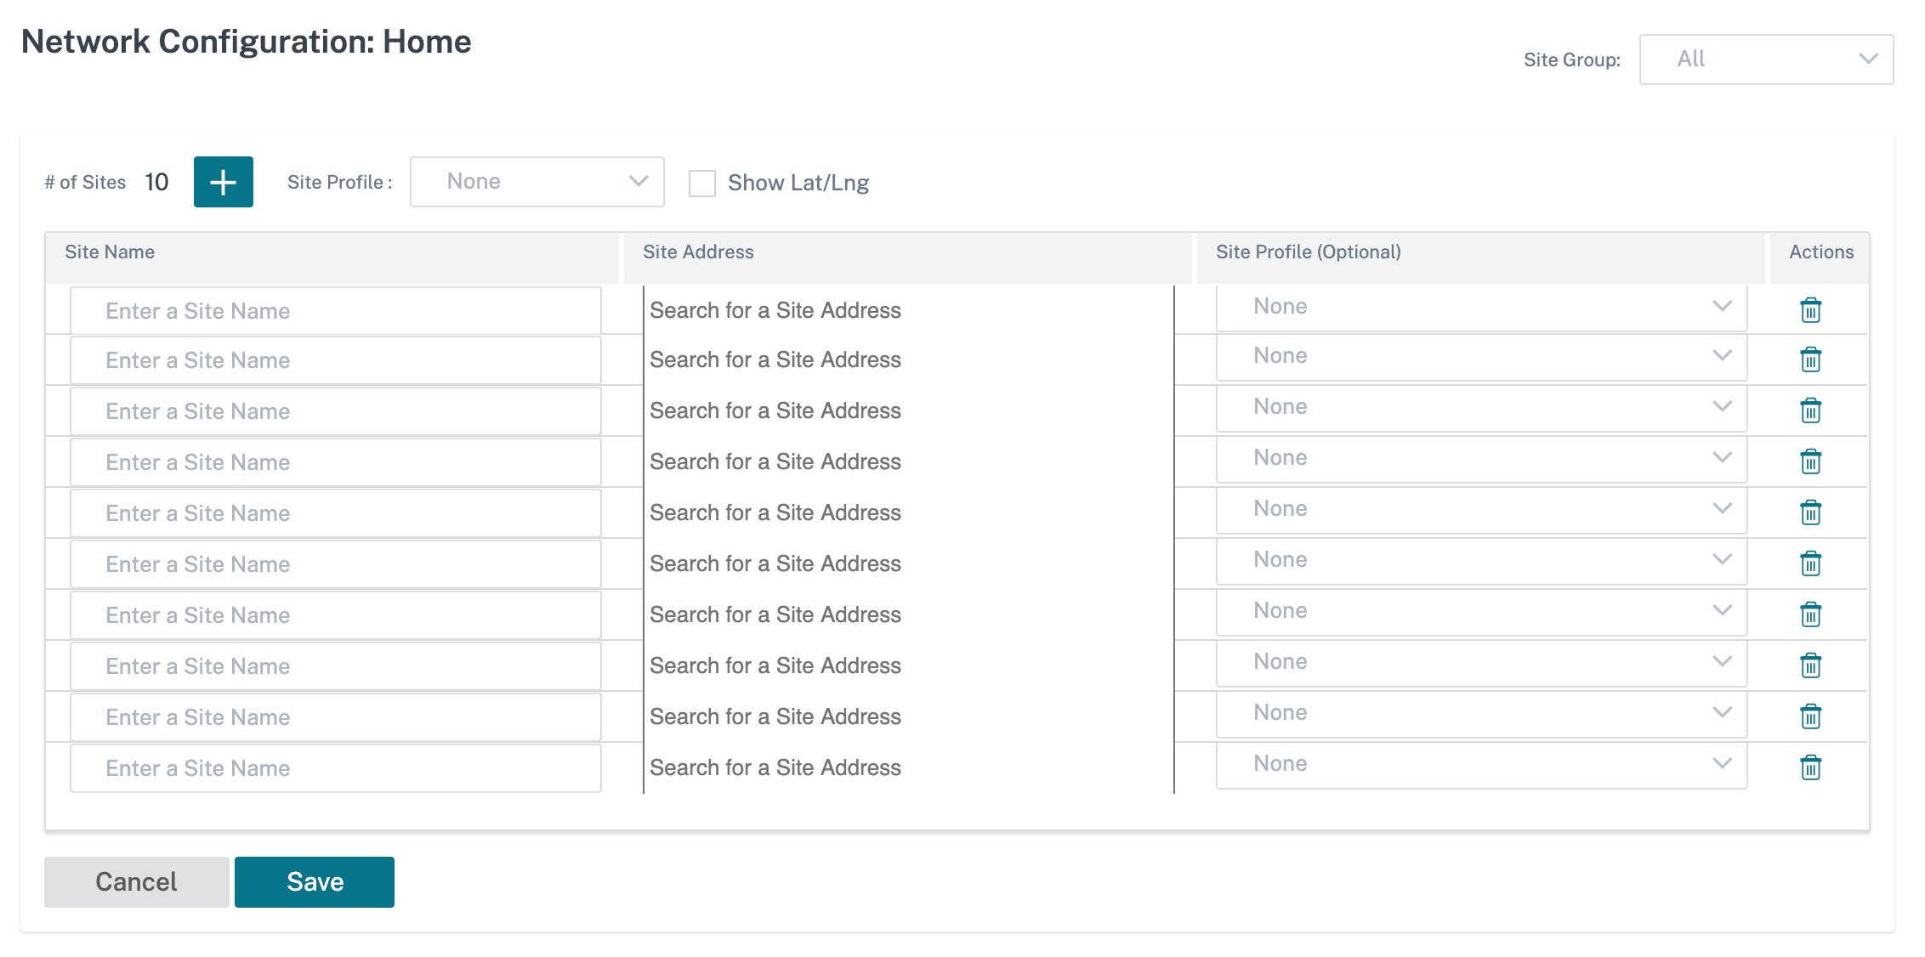The image size is (1925, 957).
Task: Focus the first Enter a Site Name field
Action: [x=336, y=311]
